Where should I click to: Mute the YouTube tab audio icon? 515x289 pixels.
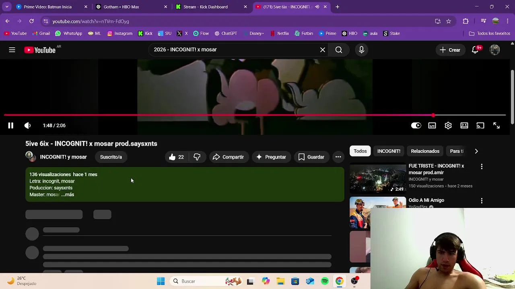pyautogui.click(x=317, y=7)
